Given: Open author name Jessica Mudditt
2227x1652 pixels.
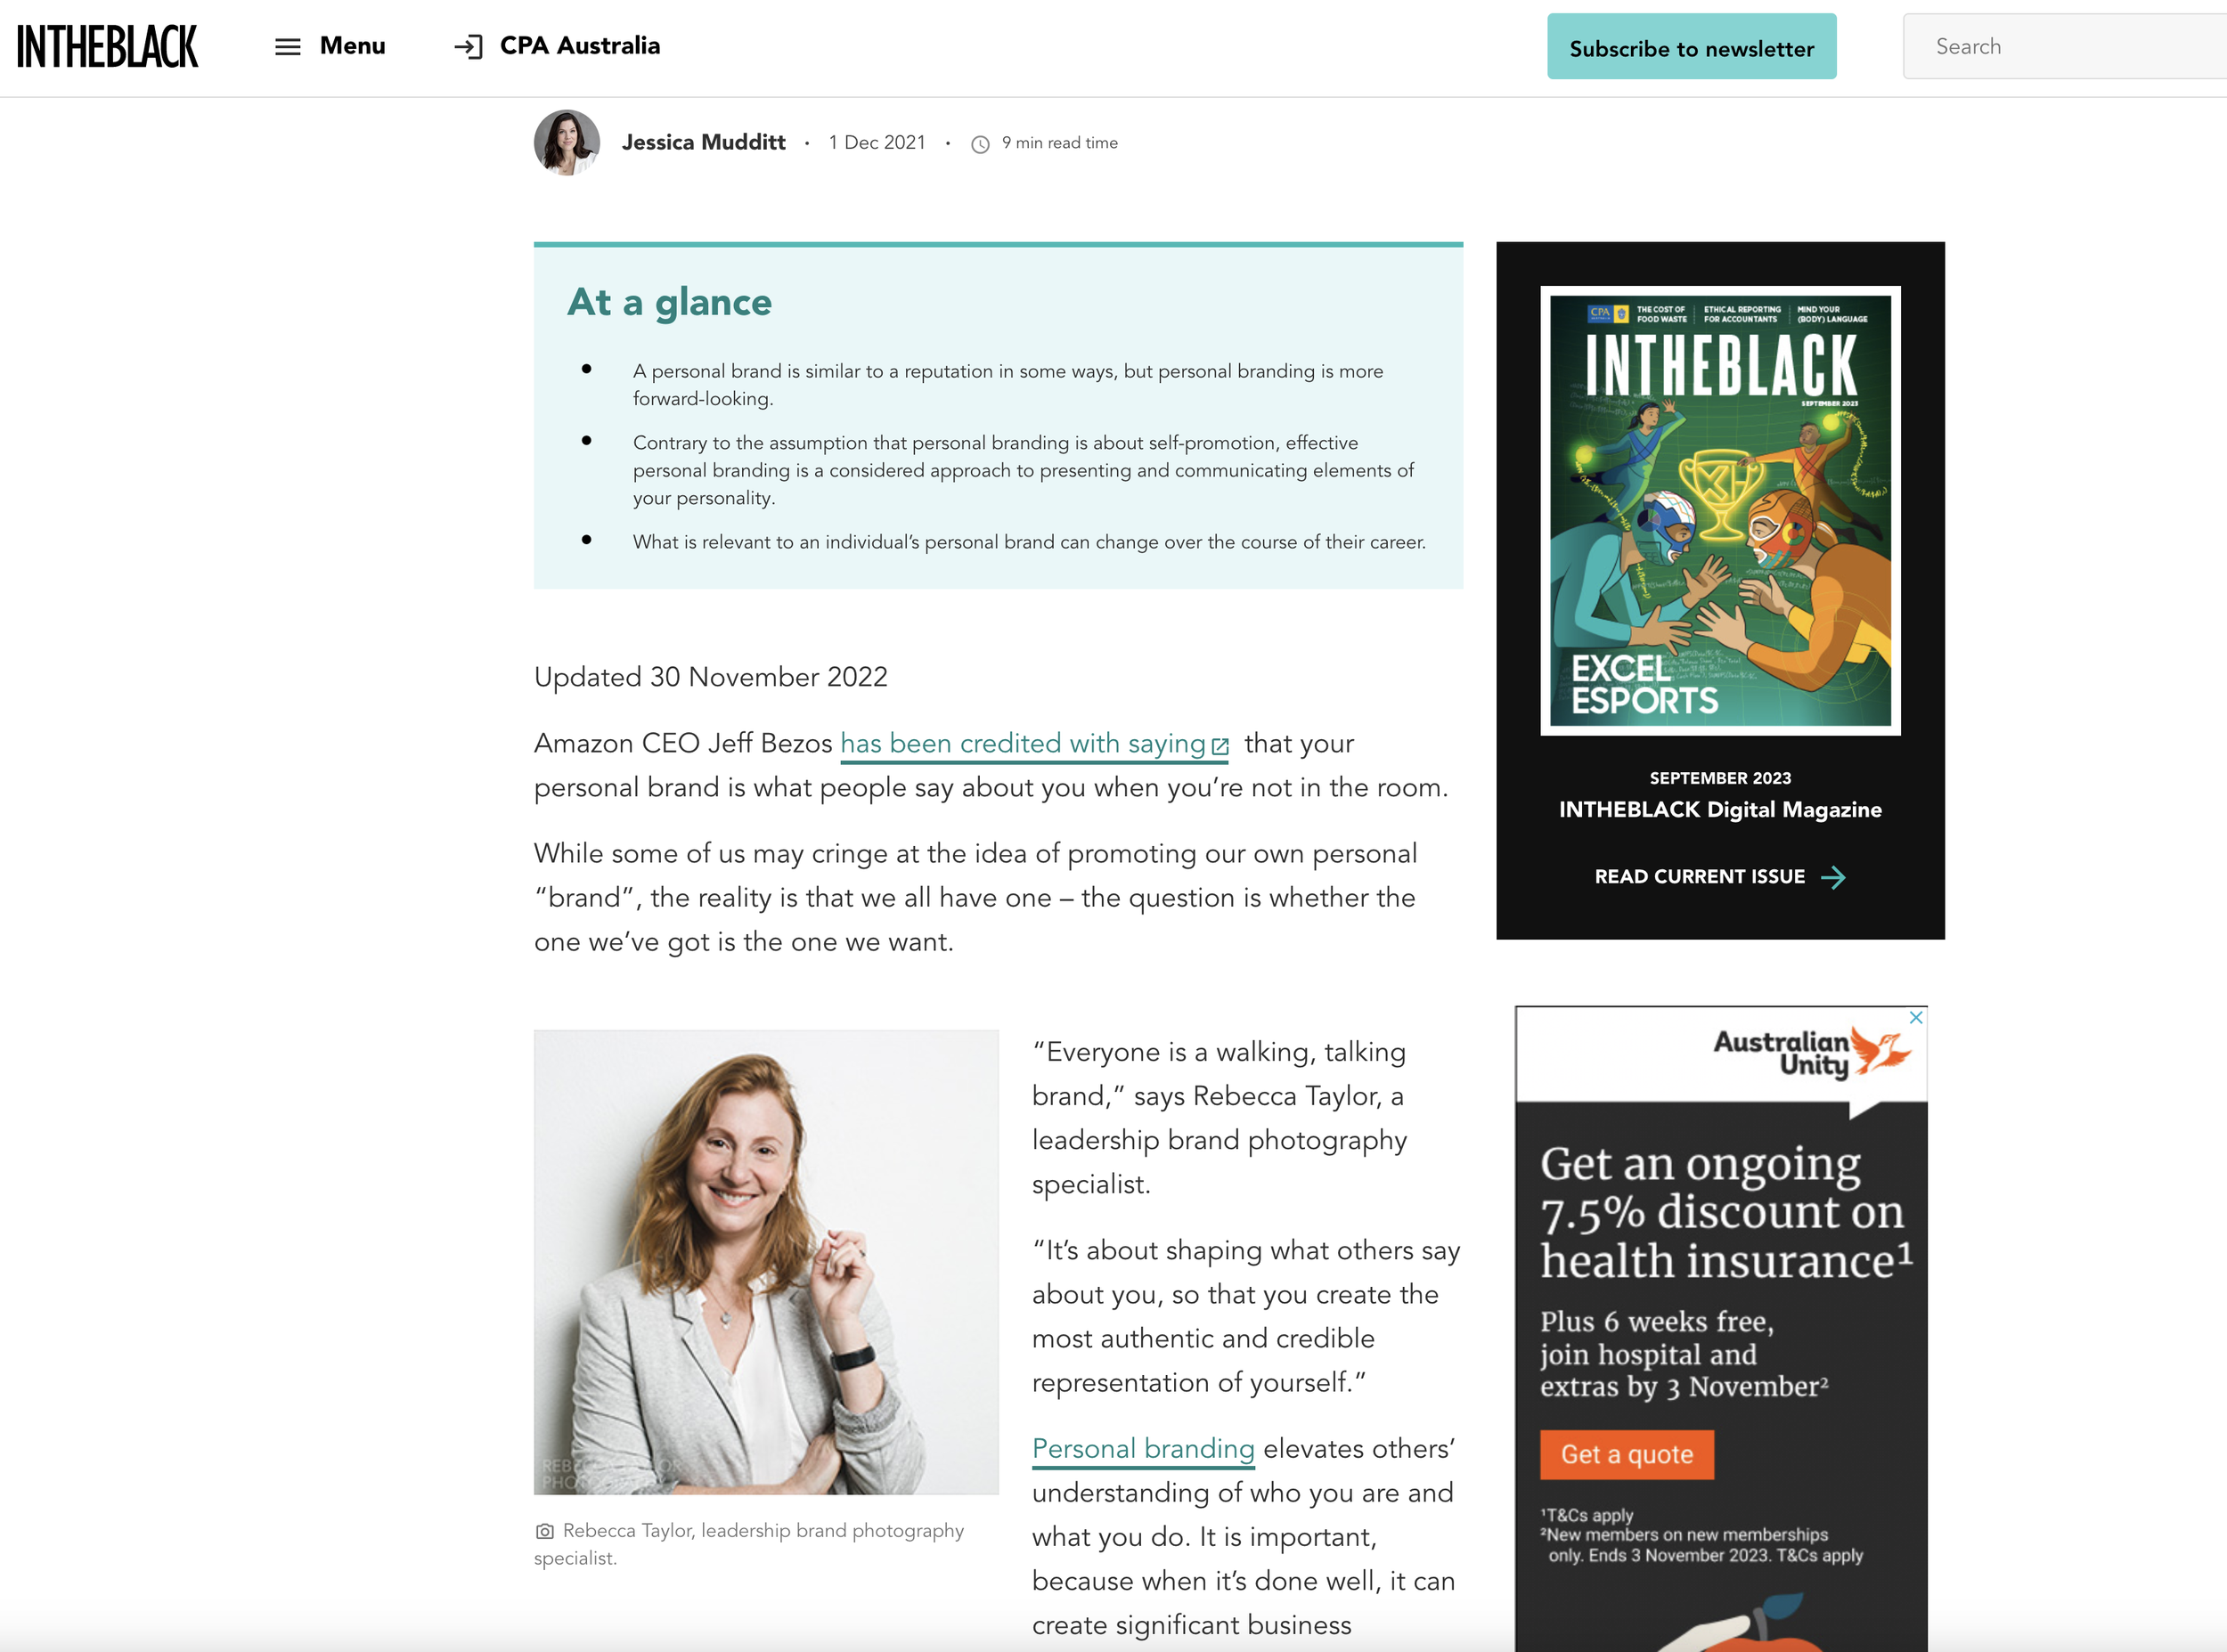Looking at the screenshot, I should 703,142.
